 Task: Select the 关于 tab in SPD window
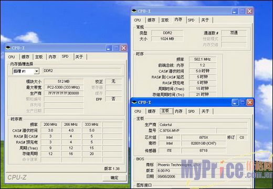(x=79, y=57)
